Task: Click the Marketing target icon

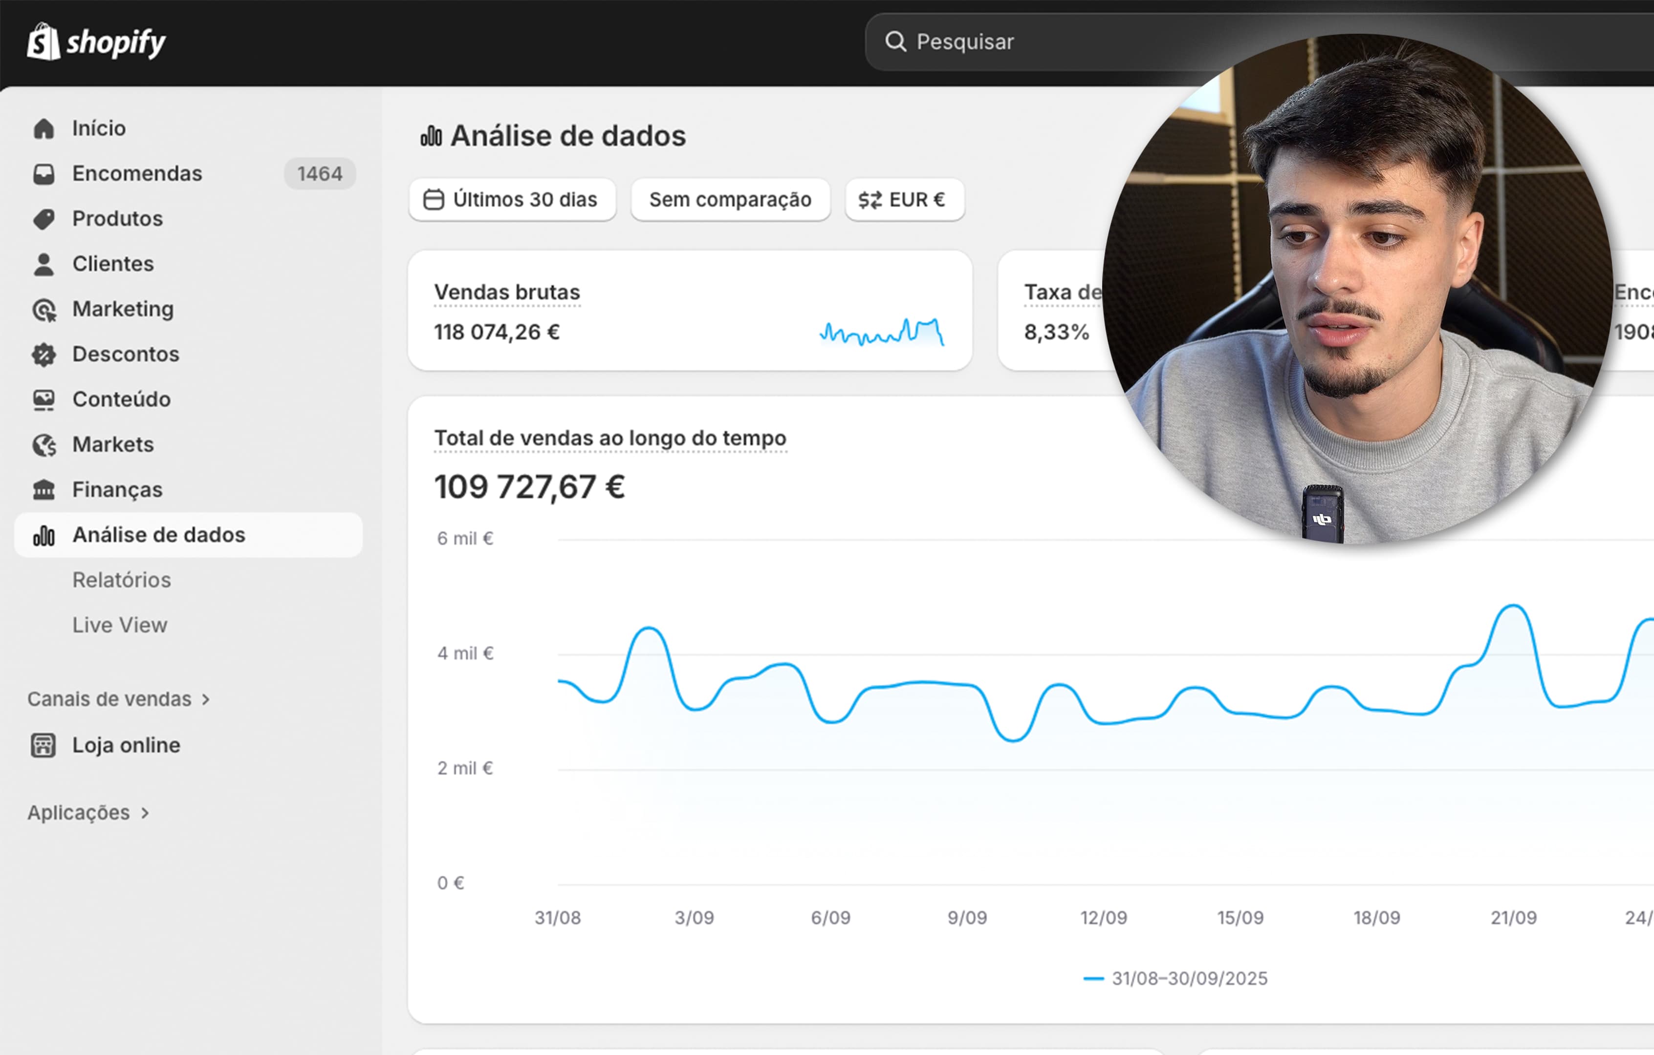Action: [x=44, y=310]
